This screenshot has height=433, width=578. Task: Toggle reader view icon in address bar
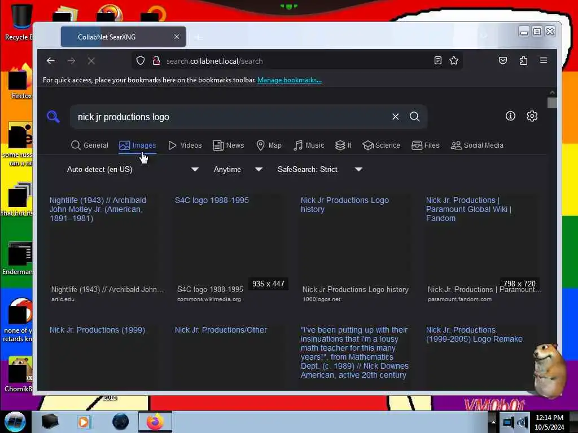pyautogui.click(x=438, y=60)
